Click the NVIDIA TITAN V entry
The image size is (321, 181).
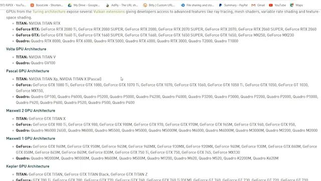(x=42, y=57)
